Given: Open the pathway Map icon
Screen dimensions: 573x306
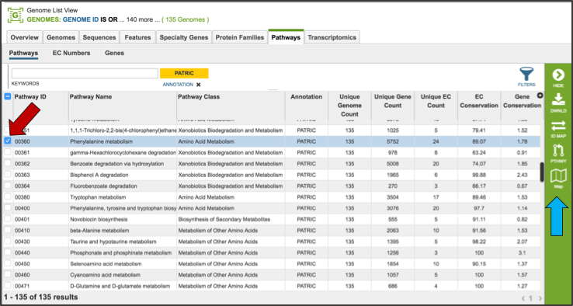Looking at the screenshot, I should (558, 176).
